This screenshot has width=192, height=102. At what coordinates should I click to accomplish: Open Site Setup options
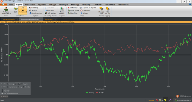click(34, 8)
